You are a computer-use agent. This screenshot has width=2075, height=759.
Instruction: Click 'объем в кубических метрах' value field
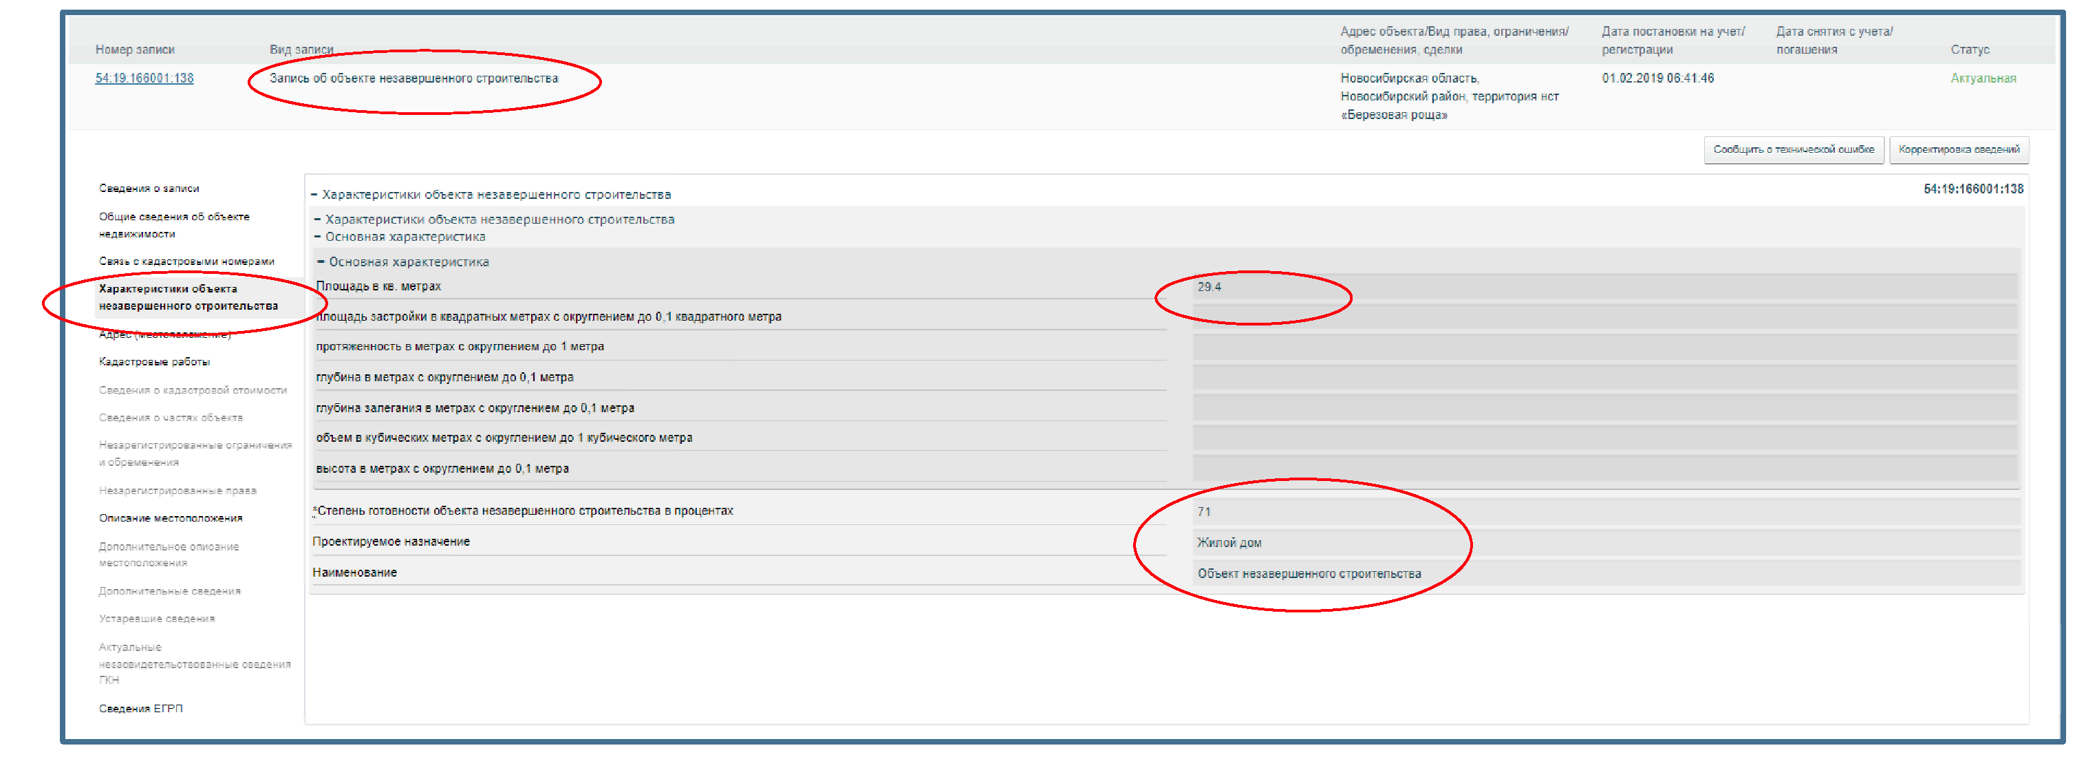tap(1604, 438)
